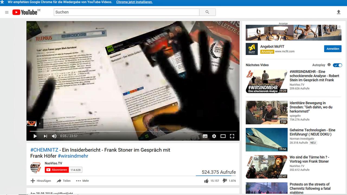Open Wo sind die Türme hin title

pyautogui.click(x=309, y=159)
